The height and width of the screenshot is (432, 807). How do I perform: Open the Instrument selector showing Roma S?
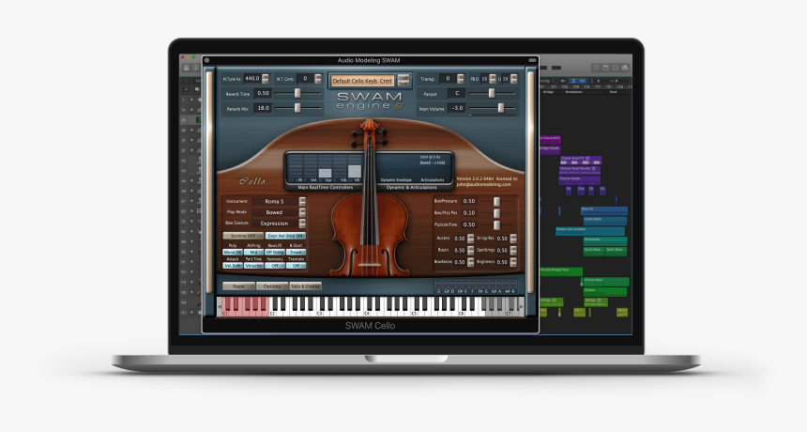[x=274, y=201]
